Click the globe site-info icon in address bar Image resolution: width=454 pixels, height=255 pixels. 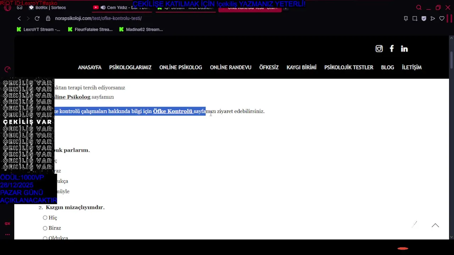tap(48, 18)
